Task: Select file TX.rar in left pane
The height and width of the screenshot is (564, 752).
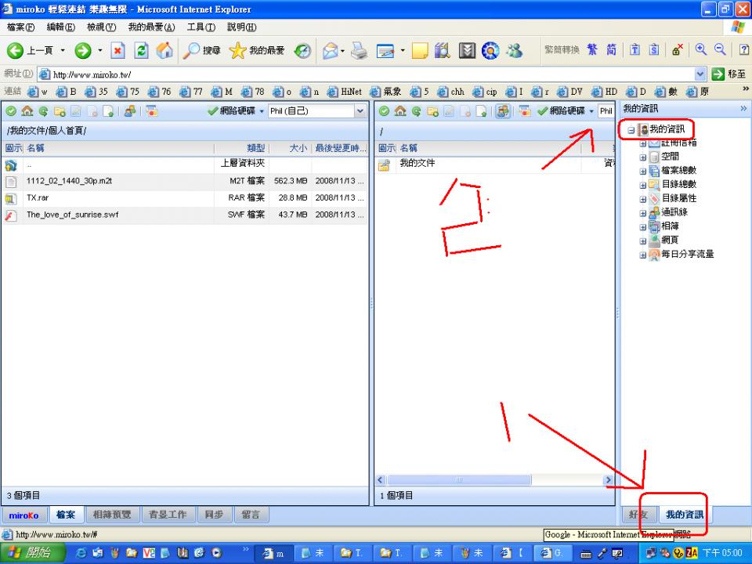Action: point(185,197)
